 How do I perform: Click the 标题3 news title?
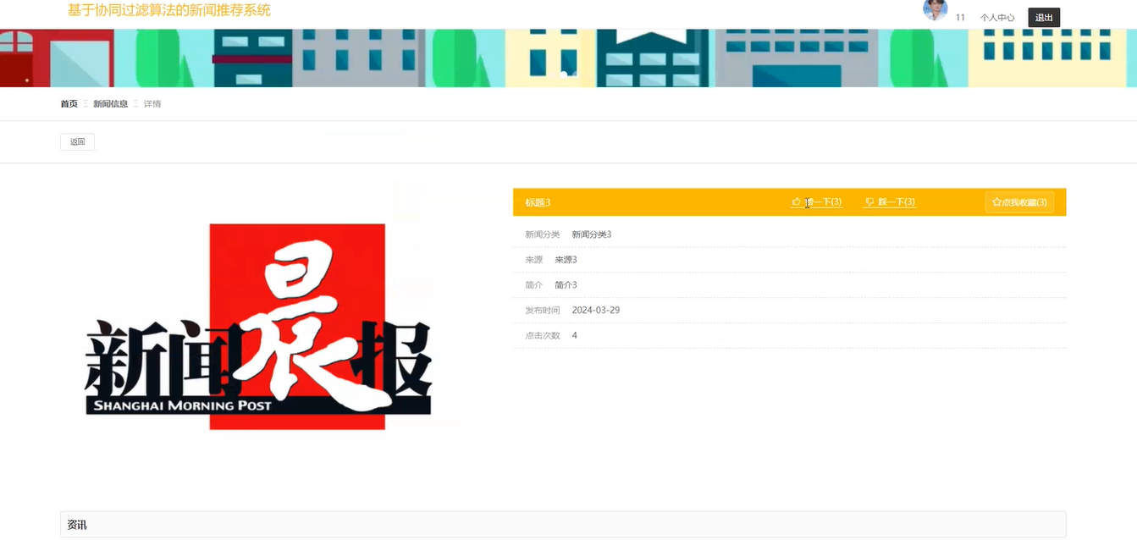tap(538, 202)
